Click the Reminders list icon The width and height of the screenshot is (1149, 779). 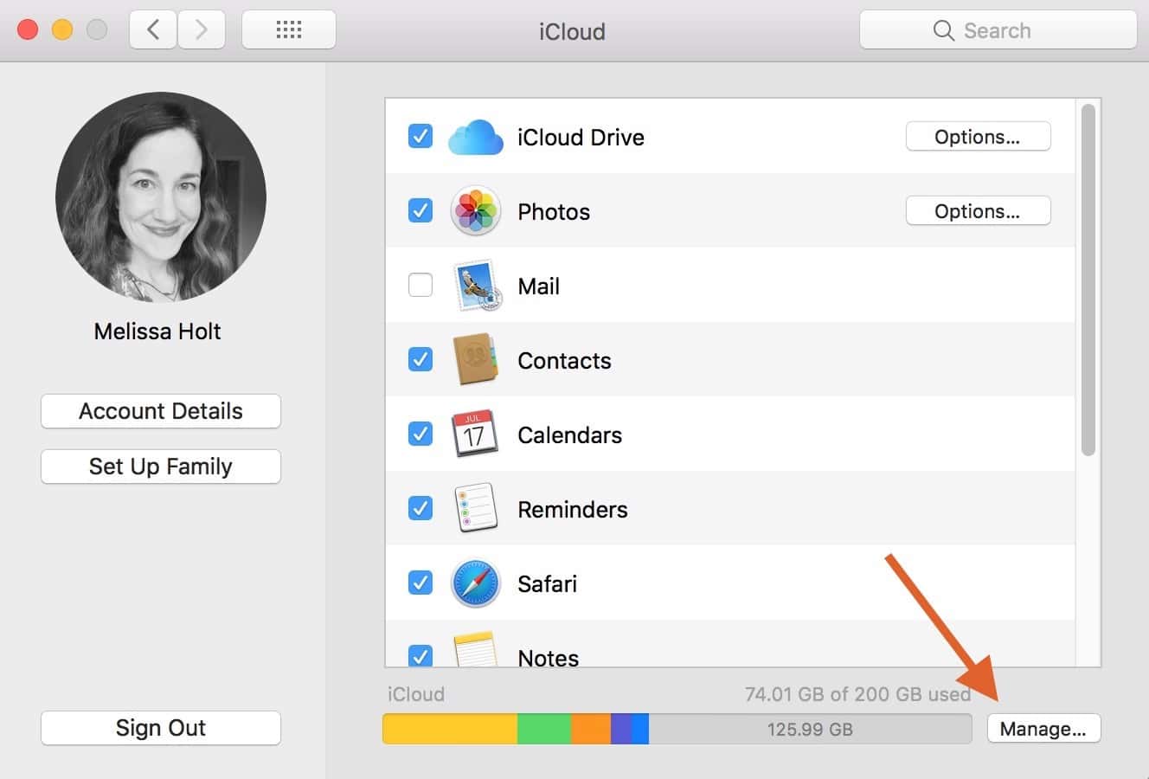click(x=475, y=509)
